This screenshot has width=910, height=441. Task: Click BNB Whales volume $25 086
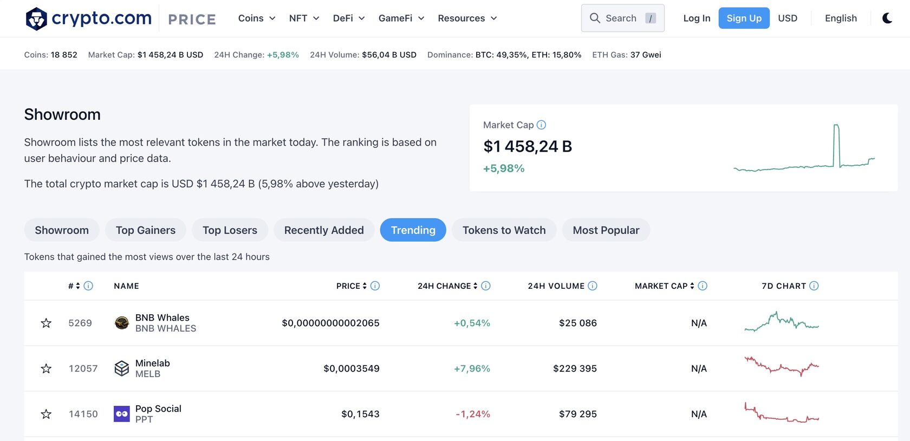click(x=578, y=323)
